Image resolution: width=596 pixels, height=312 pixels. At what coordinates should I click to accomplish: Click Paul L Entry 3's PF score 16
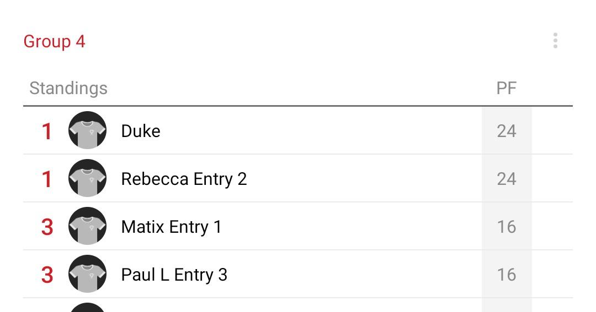coord(506,275)
